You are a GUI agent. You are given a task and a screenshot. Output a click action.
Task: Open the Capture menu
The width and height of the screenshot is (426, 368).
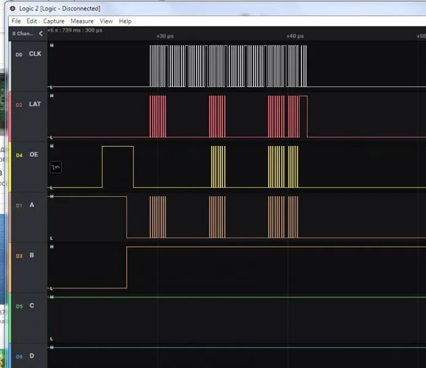click(x=54, y=21)
